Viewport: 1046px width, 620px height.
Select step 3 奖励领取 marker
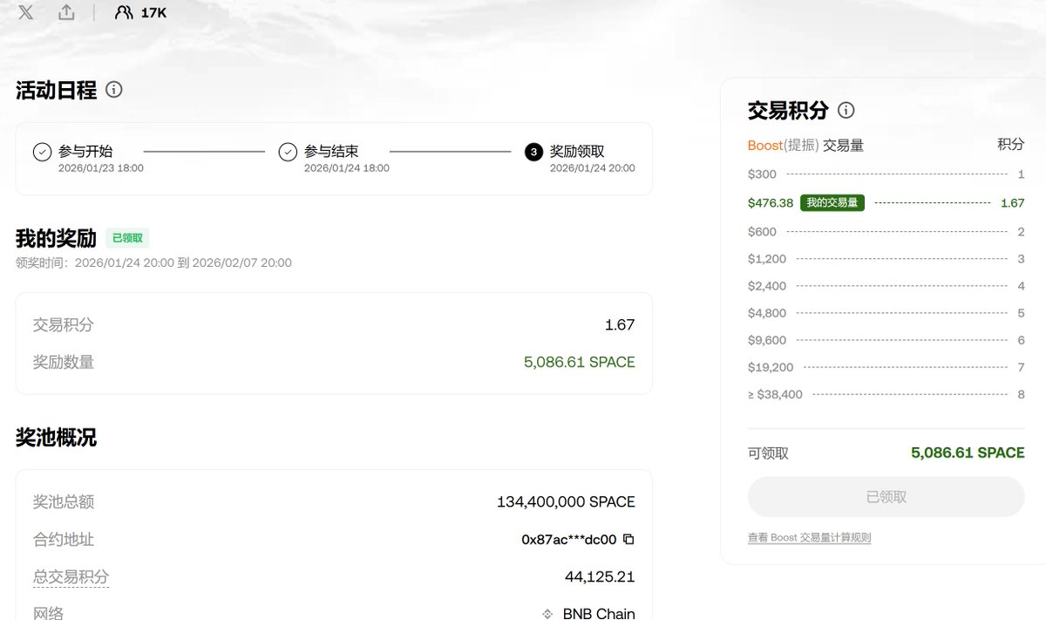tap(533, 152)
